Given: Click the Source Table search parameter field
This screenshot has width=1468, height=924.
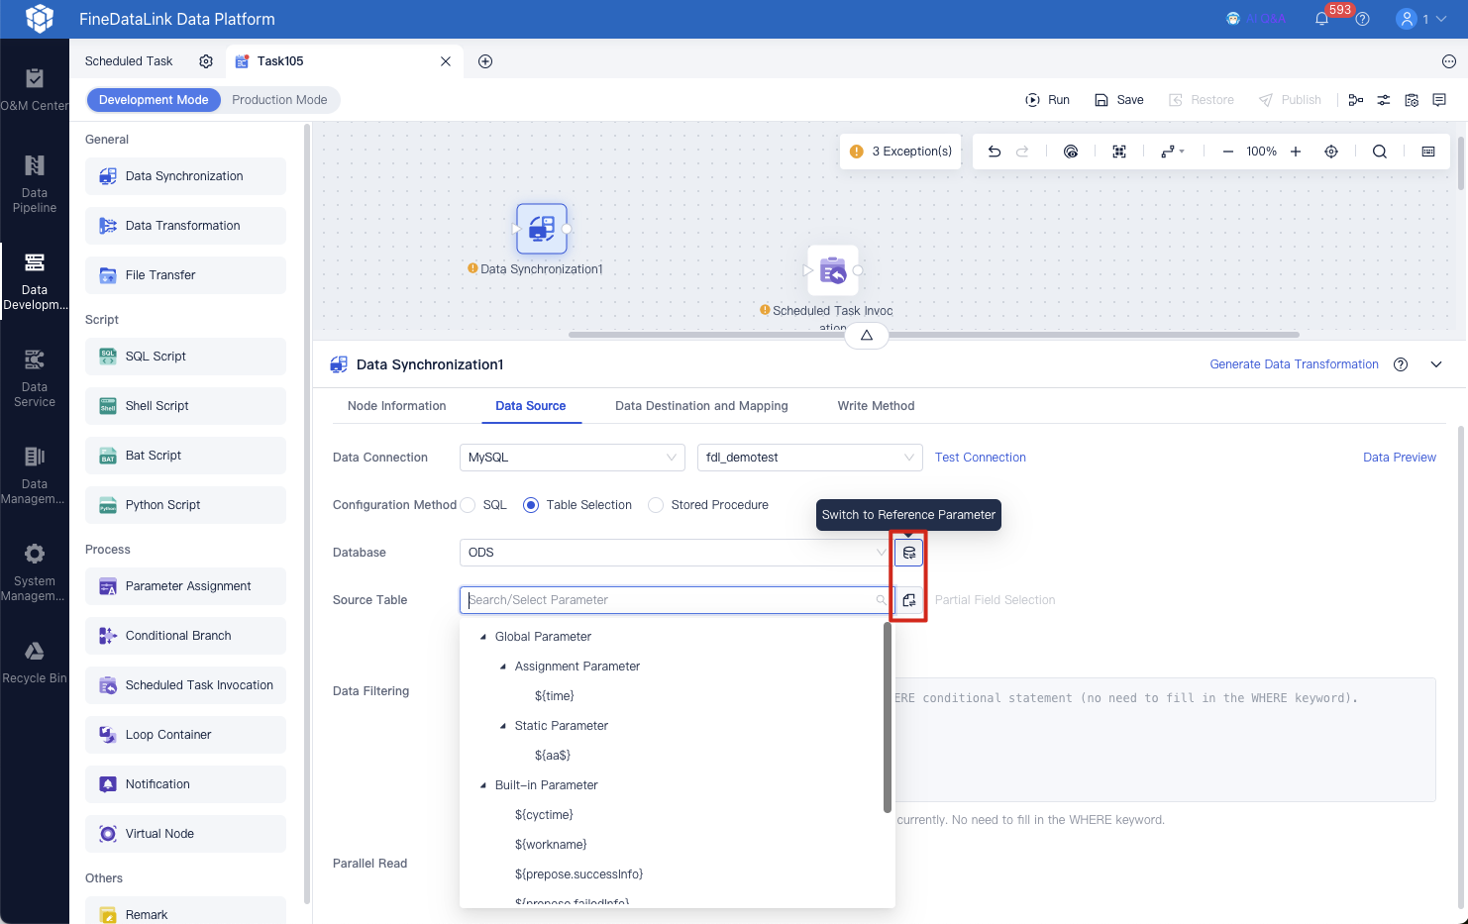Looking at the screenshot, I should 676,600.
